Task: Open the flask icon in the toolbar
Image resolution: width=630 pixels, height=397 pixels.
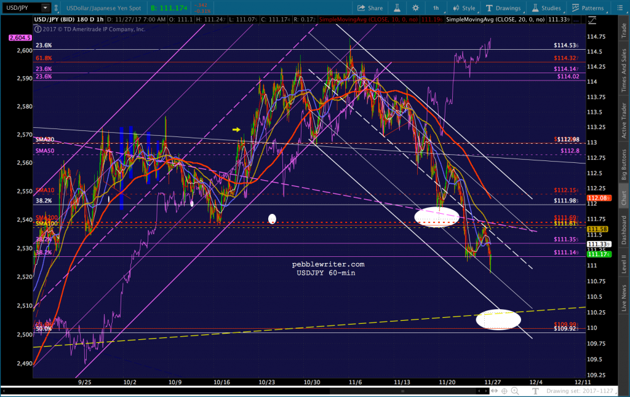Action: pos(397,8)
